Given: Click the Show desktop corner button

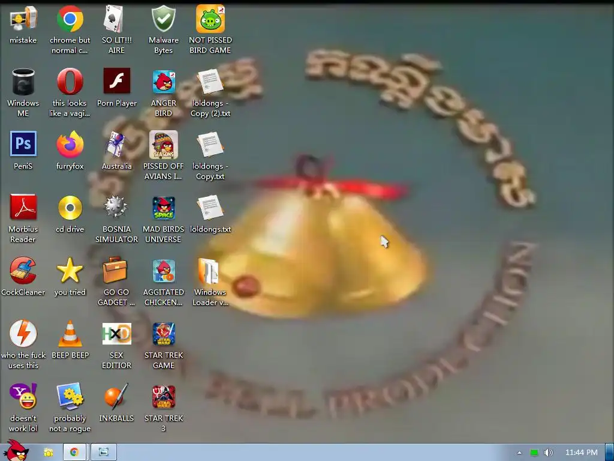Looking at the screenshot, I should [609, 453].
